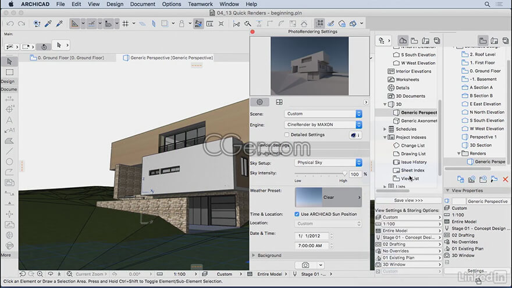Click the Save view >>> button
Image resolution: width=512 pixels, height=288 pixels.
pyautogui.click(x=408, y=200)
